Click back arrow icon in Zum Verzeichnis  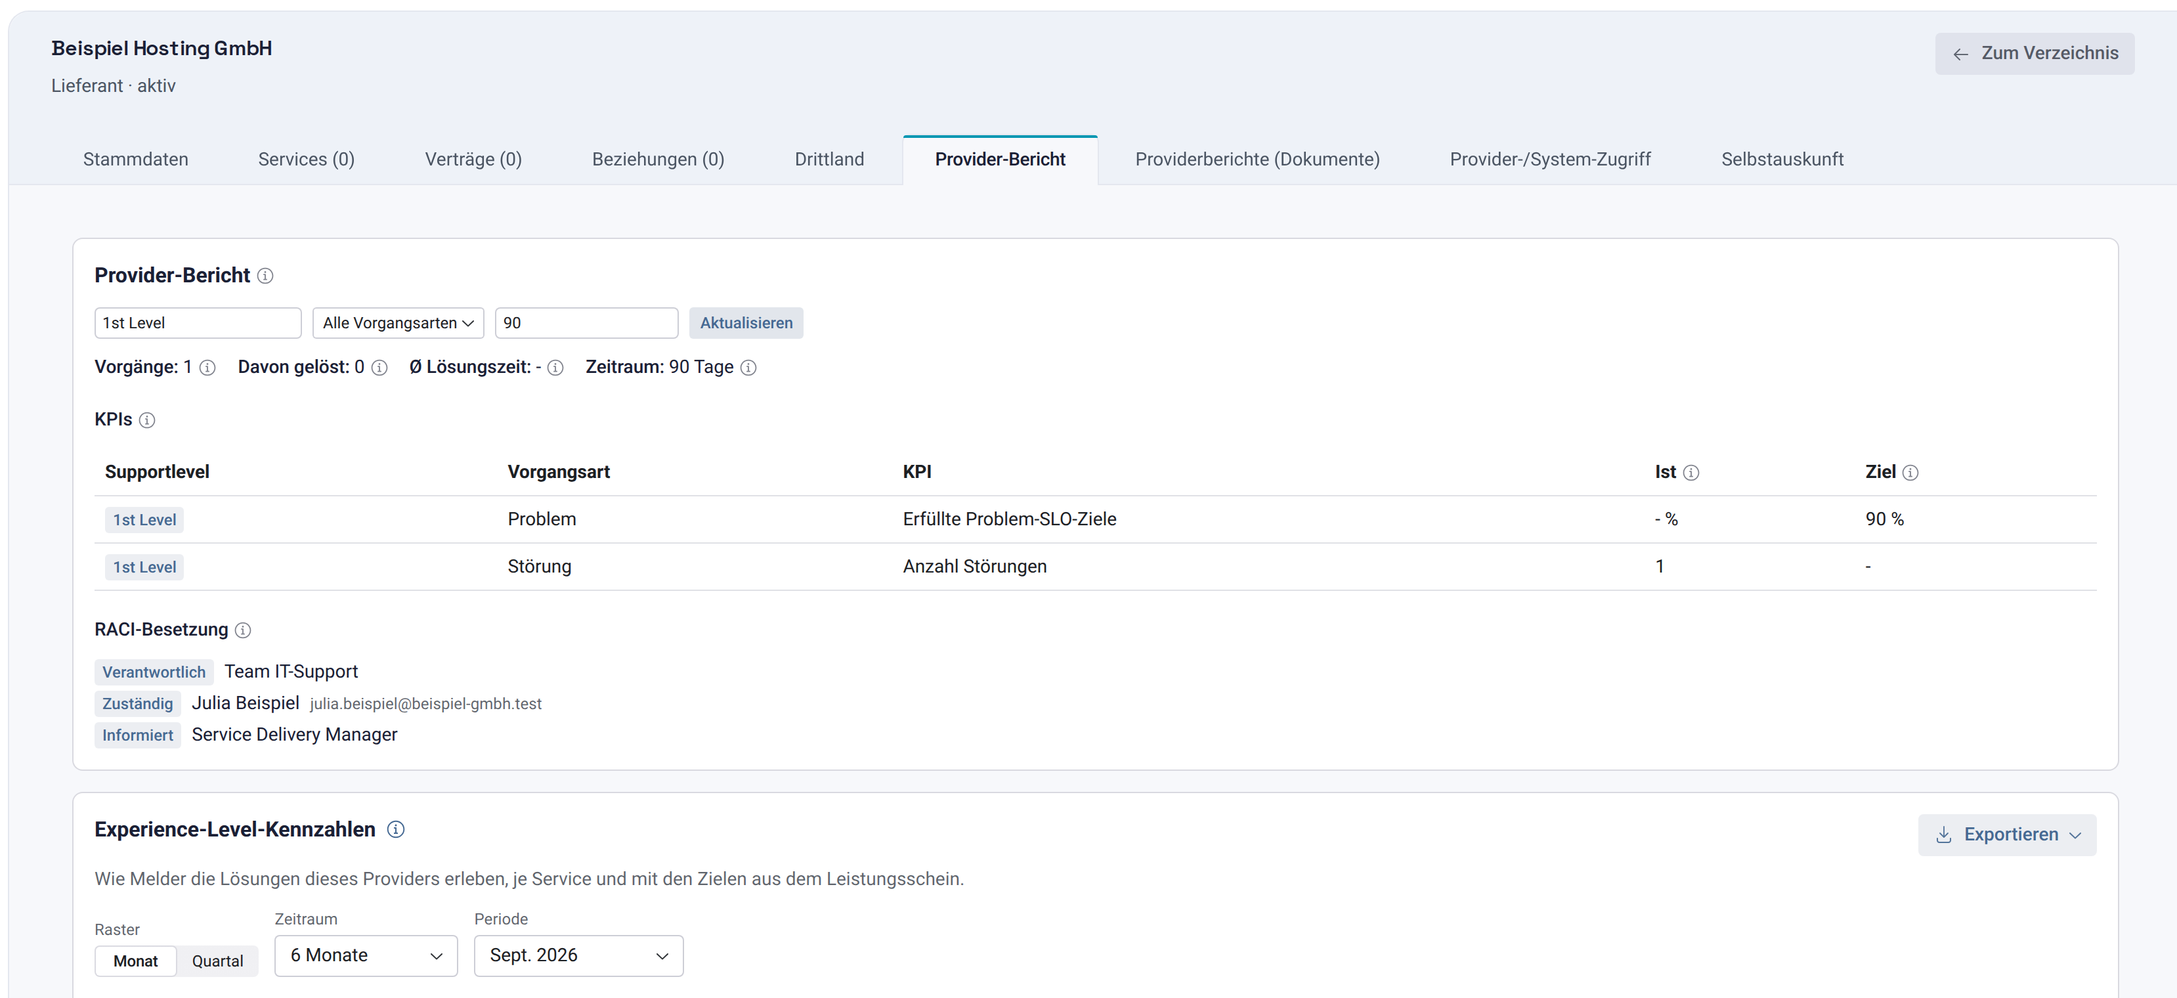coord(1960,54)
